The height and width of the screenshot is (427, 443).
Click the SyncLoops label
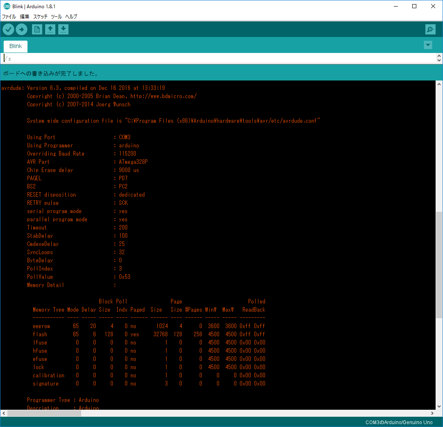click(x=40, y=252)
